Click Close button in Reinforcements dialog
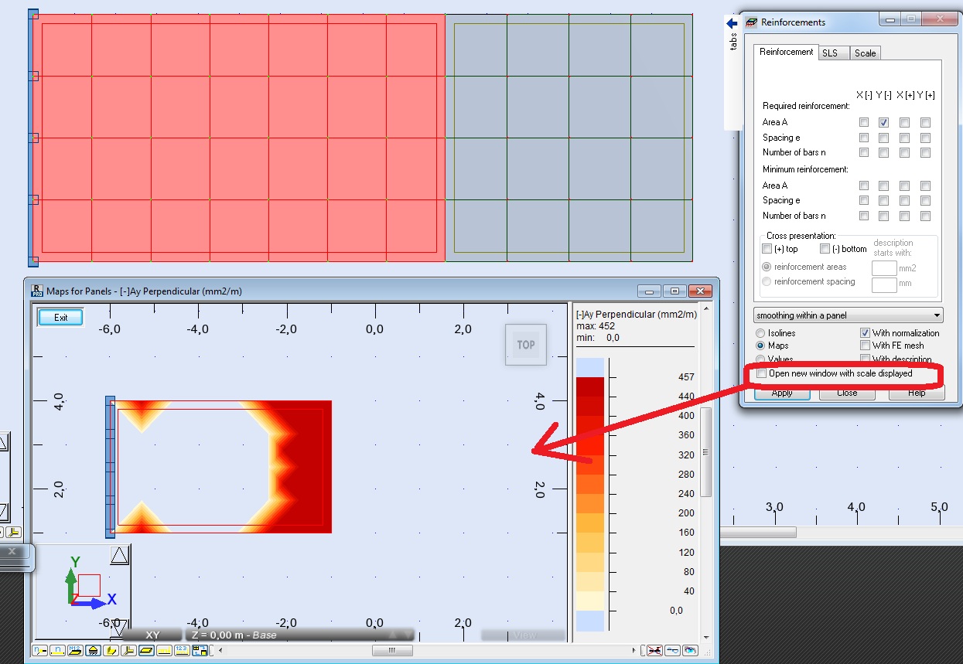Viewport: 963px width, 664px height. click(847, 393)
